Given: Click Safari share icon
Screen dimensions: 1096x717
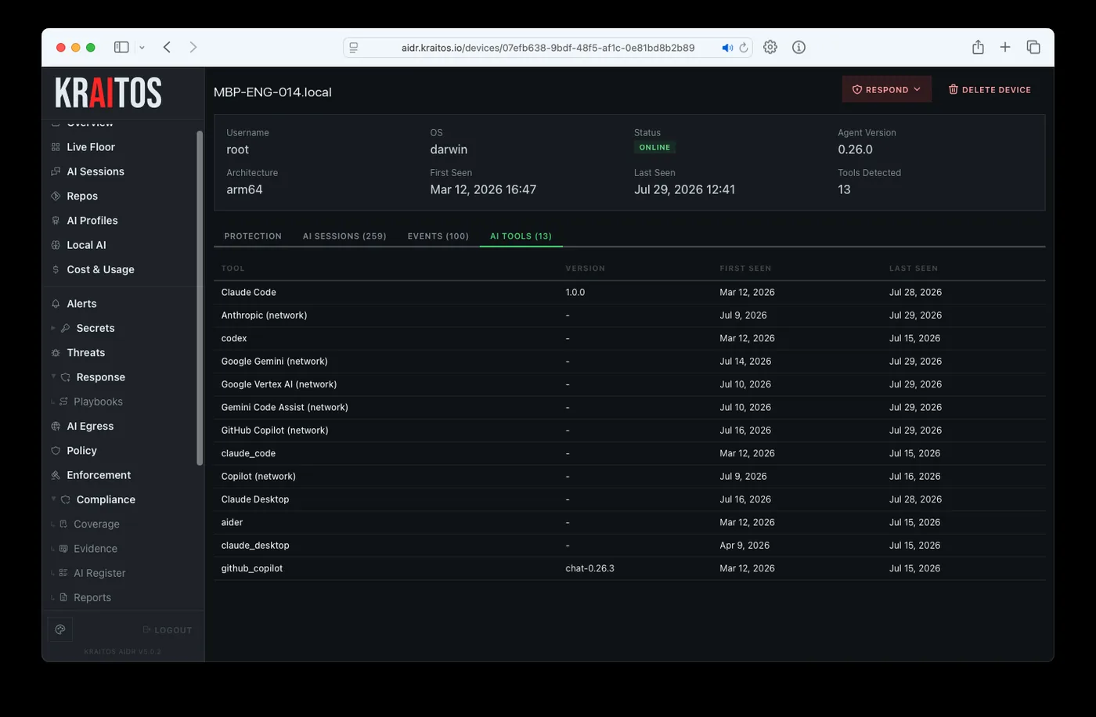Looking at the screenshot, I should pyautogui.click(x=978, y=47).
